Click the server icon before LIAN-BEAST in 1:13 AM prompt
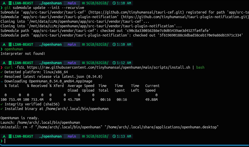Screen dimensions: 249x147 [x=10, y=136]
